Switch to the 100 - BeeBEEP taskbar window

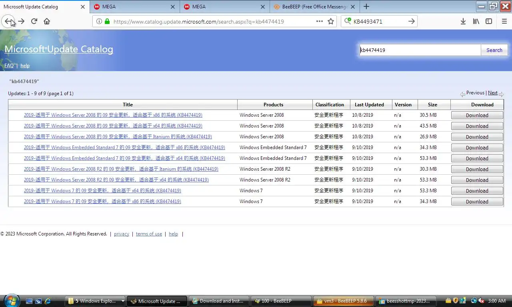[281, 301]
